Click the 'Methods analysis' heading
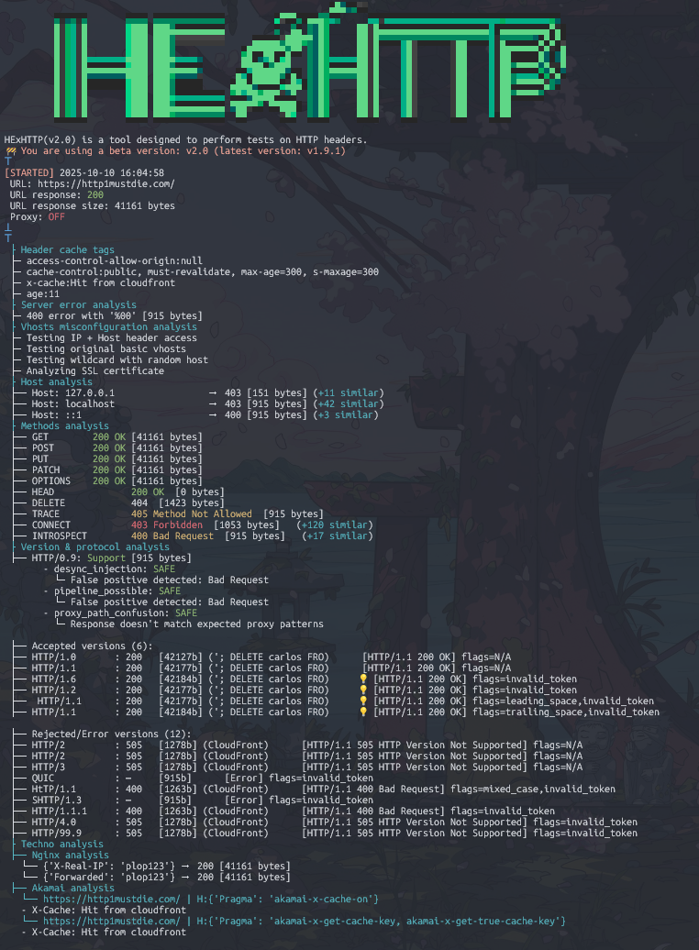 [x=65, y=425]
